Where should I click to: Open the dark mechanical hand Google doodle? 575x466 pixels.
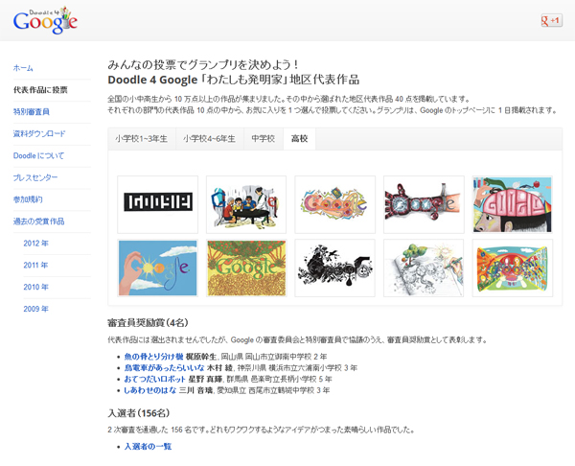pos(424,204)
